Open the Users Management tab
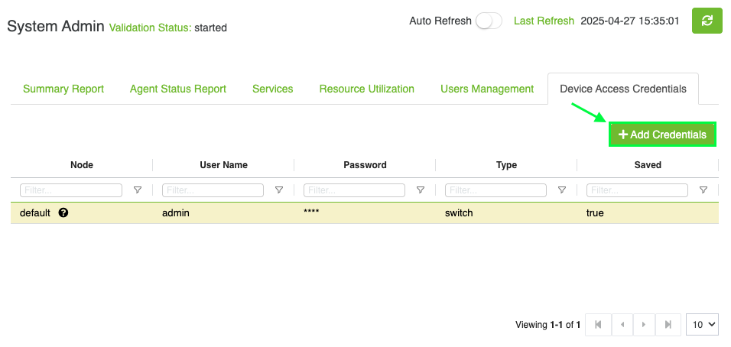 487,89
